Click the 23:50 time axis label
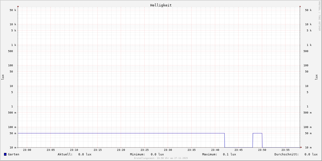322x161 pixels. coord(262,150)
